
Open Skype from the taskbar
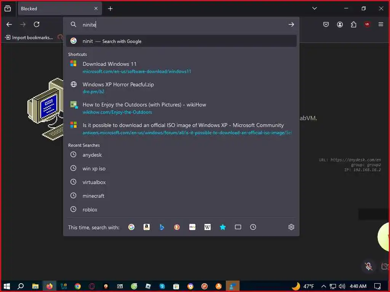162,286
